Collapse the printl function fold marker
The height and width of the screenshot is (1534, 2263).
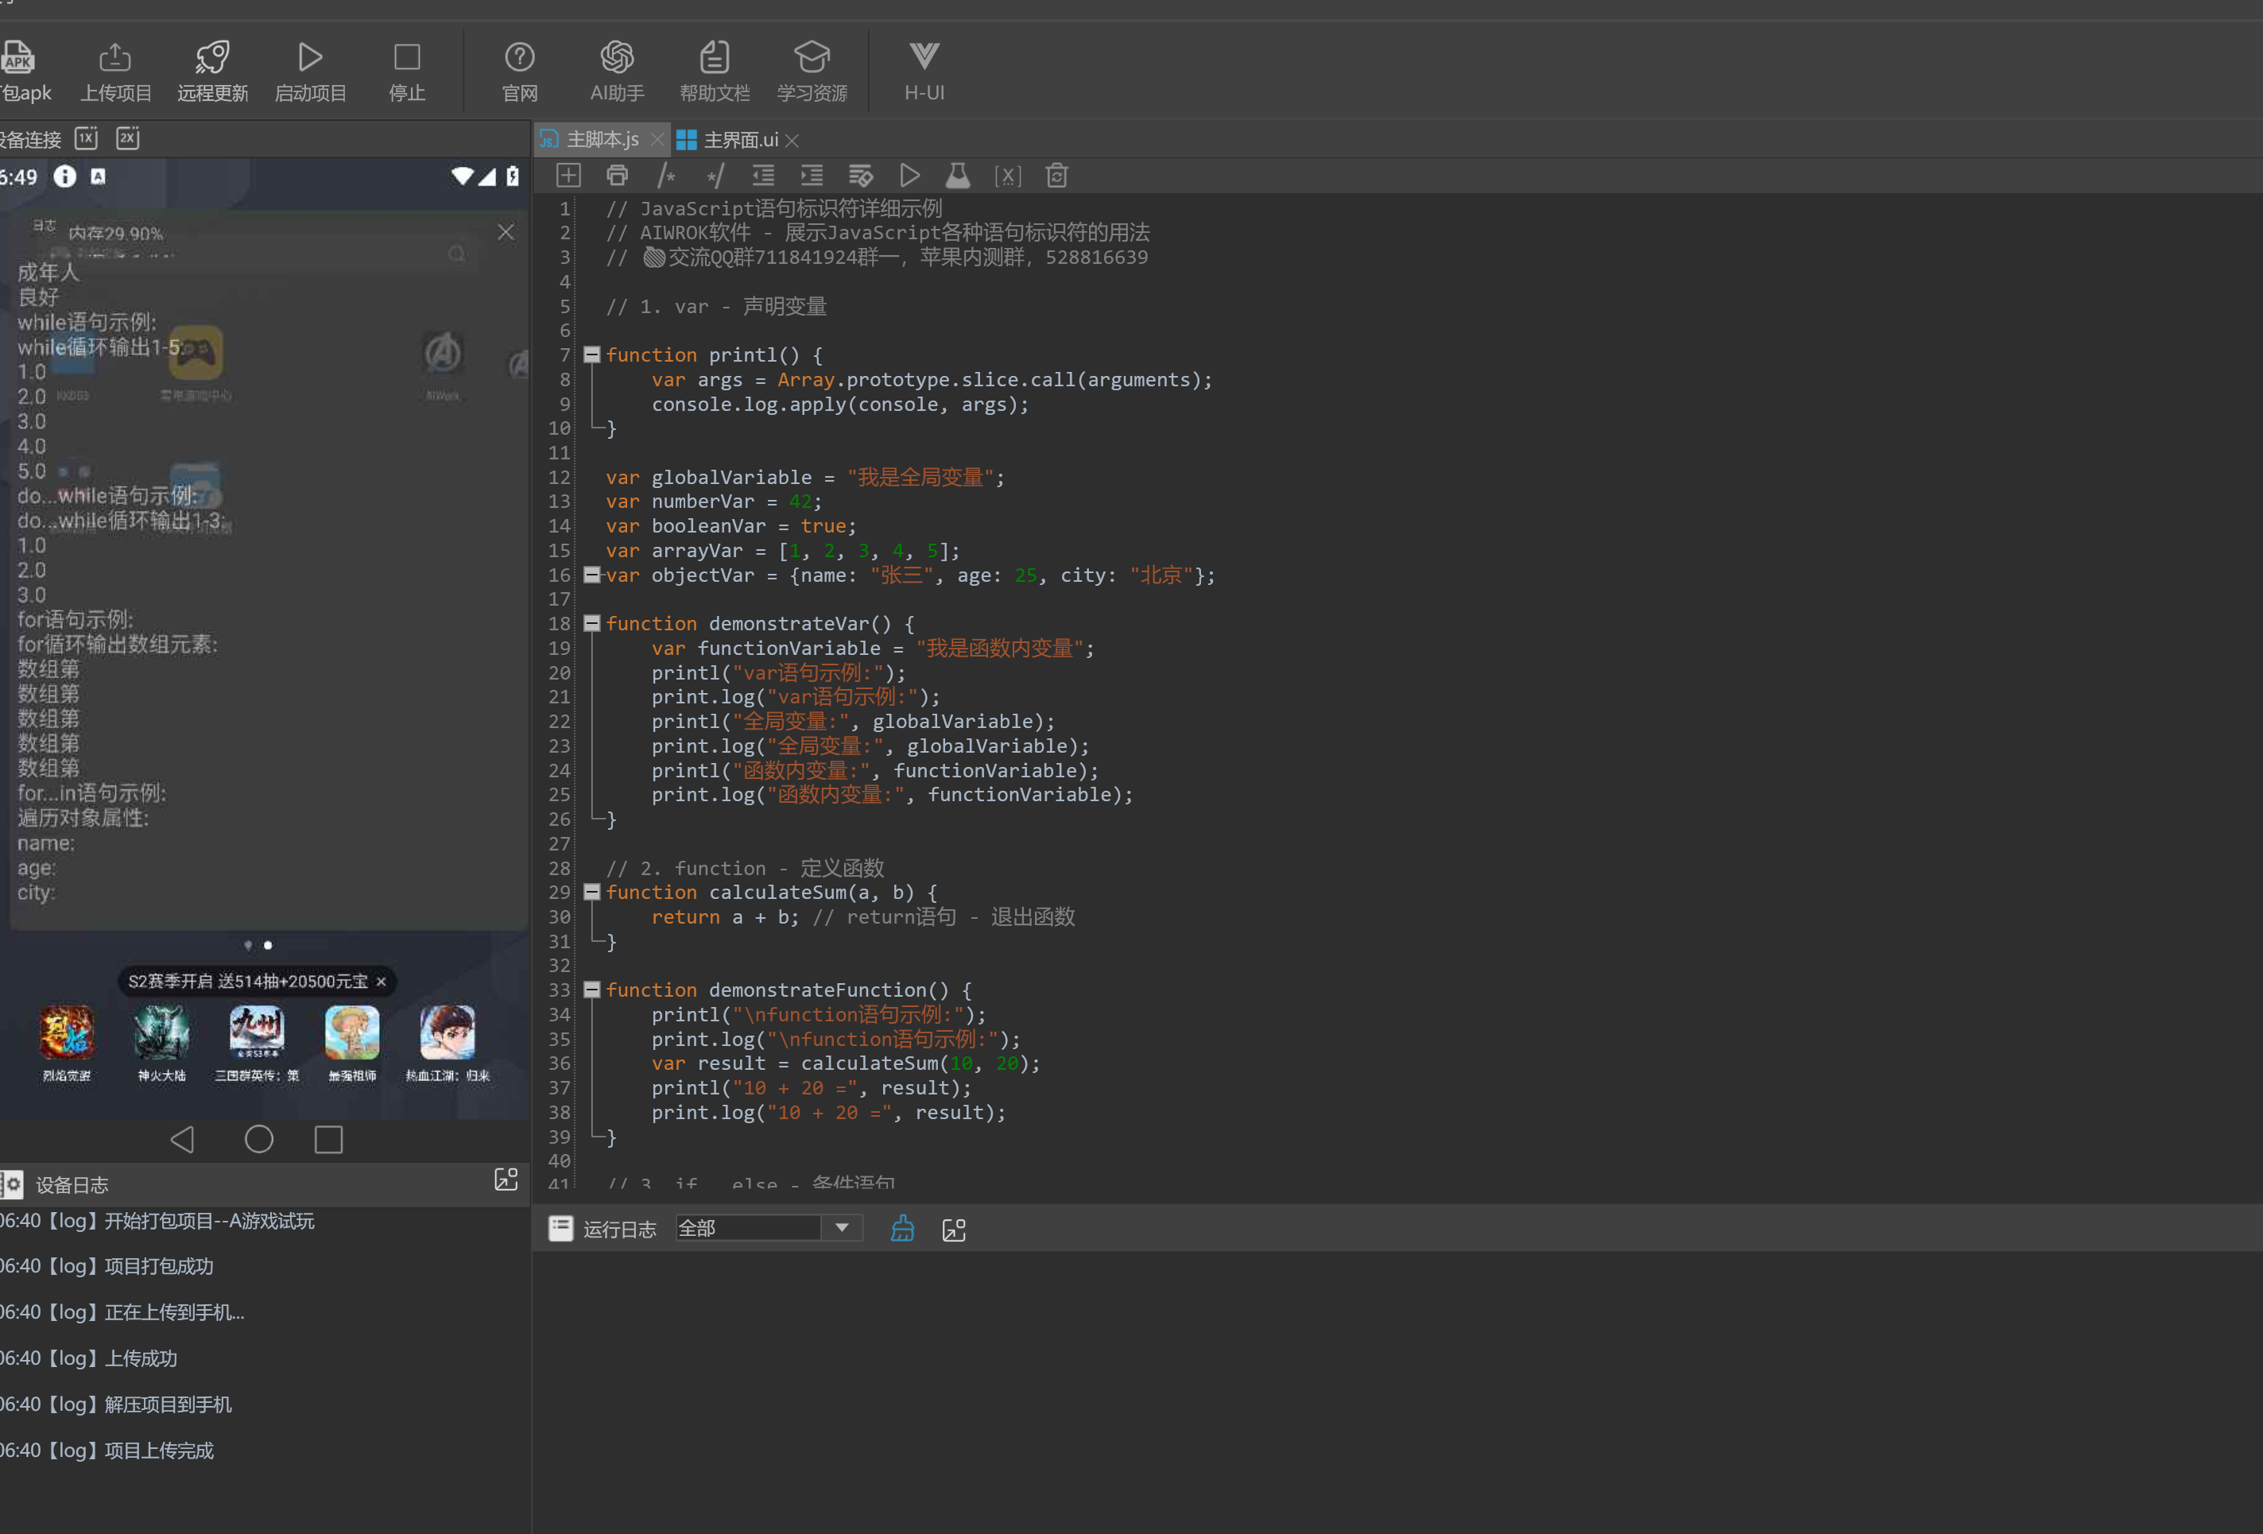[591, 355]
